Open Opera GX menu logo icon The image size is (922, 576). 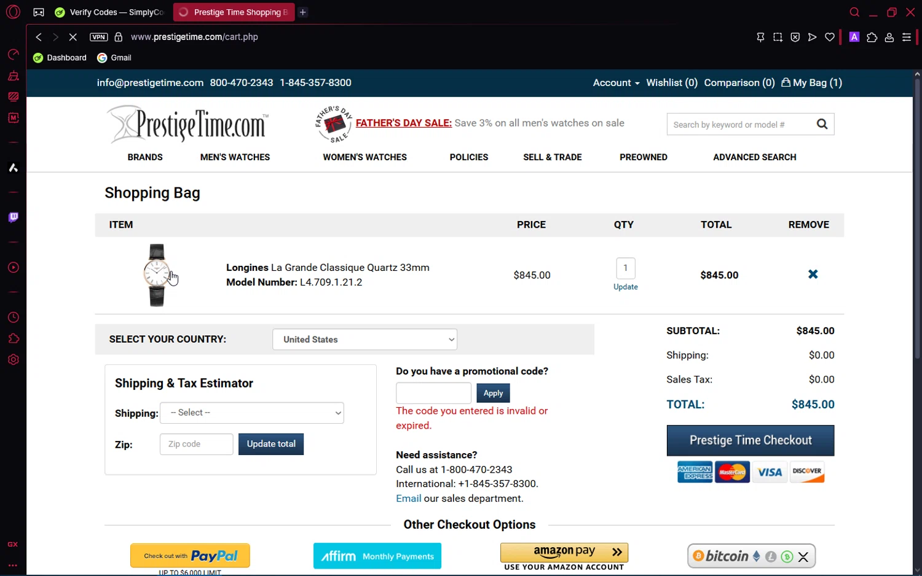click(13, 12)
